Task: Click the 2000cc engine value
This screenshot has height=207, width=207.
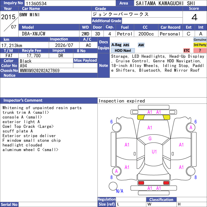Action: click(x=146, y=34)
